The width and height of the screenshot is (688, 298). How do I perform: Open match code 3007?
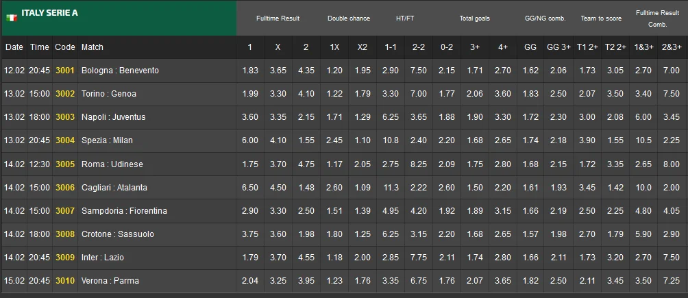65,211
